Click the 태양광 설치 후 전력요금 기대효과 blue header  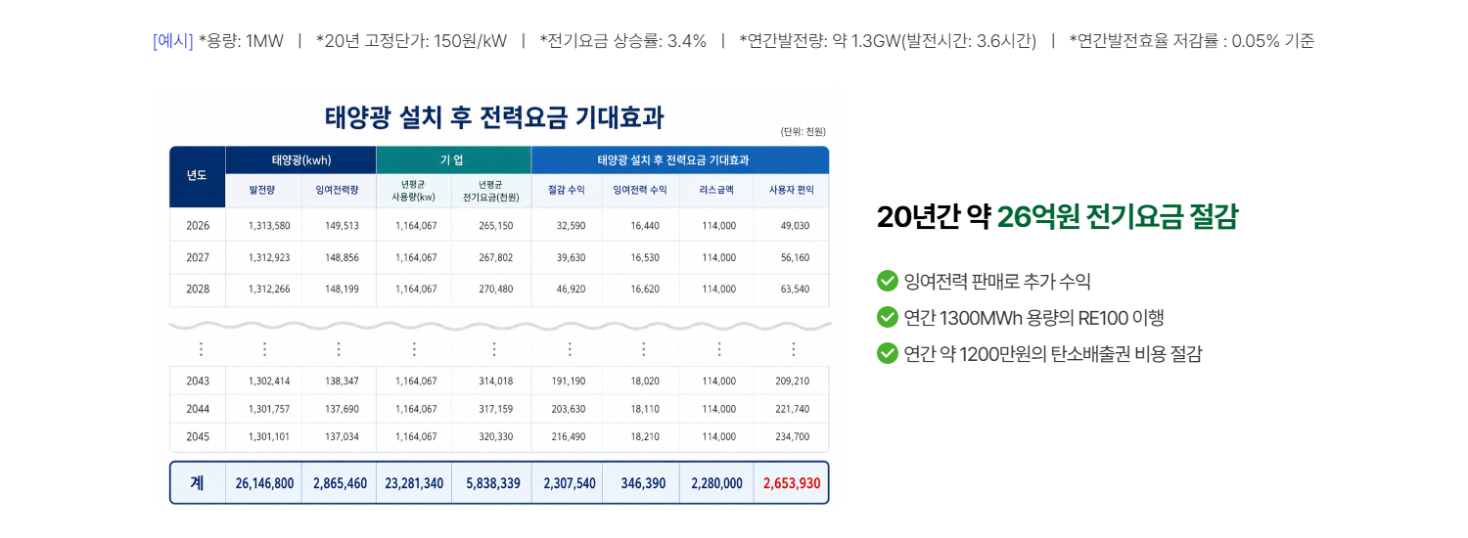[x=680, y=160]
